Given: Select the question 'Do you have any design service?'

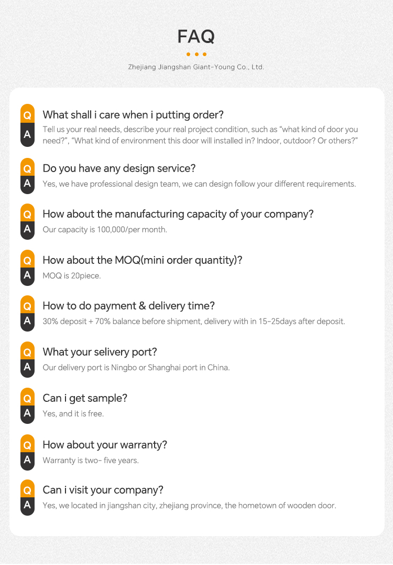Looking at the screenshot, I should 119,168.
